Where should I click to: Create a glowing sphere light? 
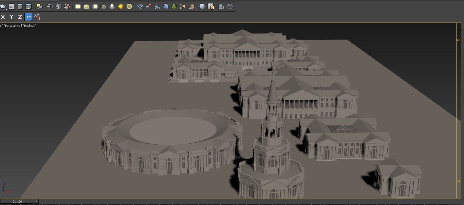tap(95, 6)
